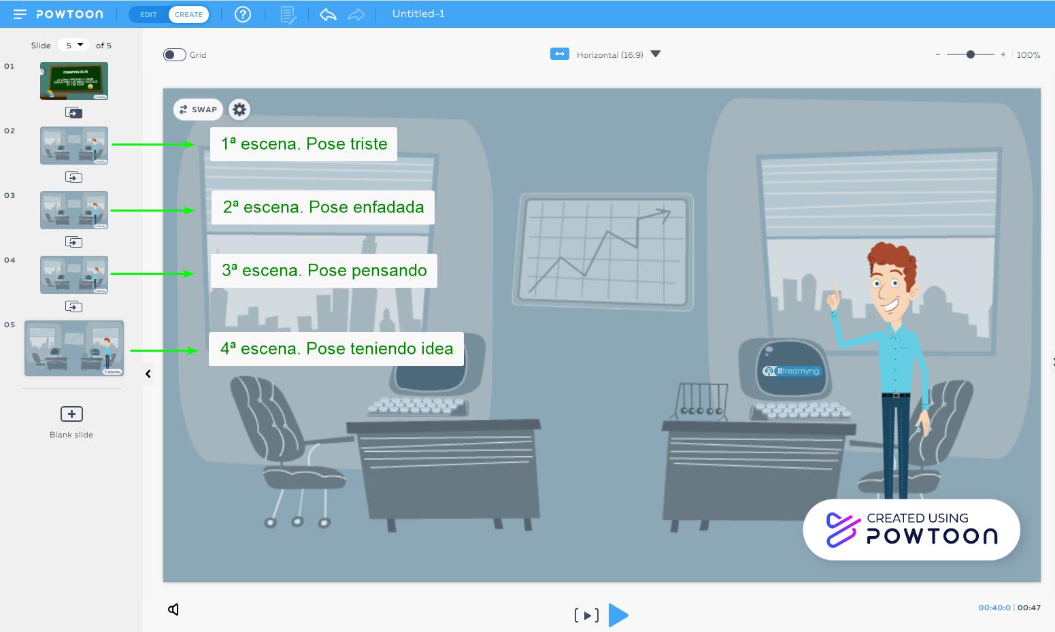Click the total duration 00:47
The image size is (1055, 632).
(1029, 608)
